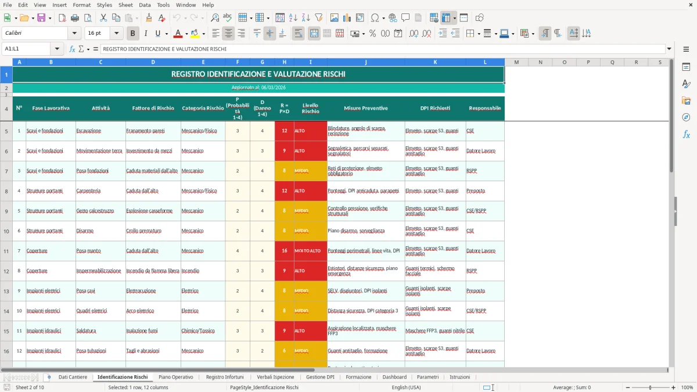Viewport: 697px width, 392px height.
Task: Toggle Italic formatting
Action: pyautogui.click(x=145, y=34)
